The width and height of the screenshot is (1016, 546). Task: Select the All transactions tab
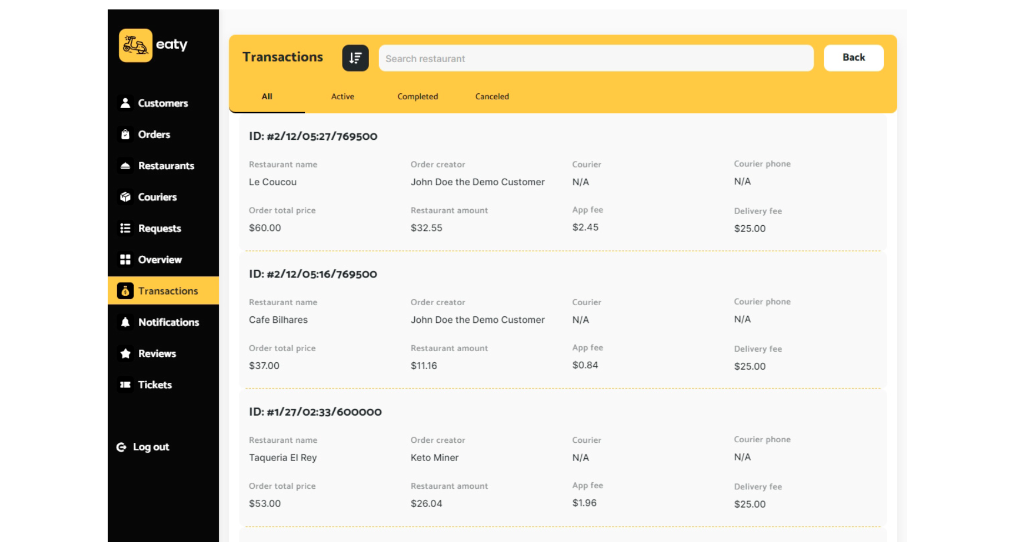(x=267, y=97)
